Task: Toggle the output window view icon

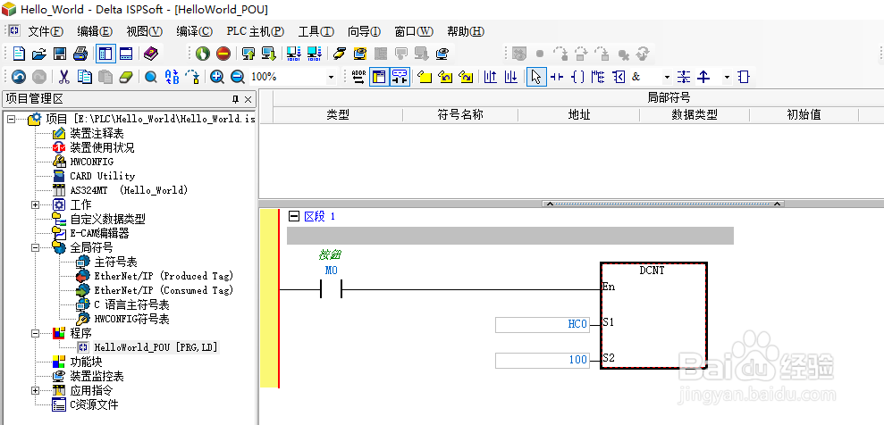Action: (126, 54)
